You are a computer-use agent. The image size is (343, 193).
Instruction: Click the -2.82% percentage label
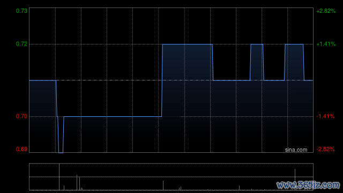click(x=325, y=149)
